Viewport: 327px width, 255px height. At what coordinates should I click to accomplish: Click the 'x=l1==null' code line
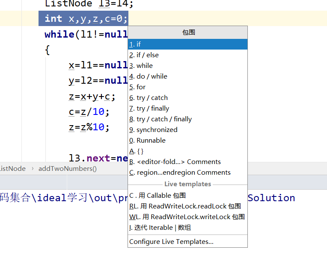click(98, 65)
